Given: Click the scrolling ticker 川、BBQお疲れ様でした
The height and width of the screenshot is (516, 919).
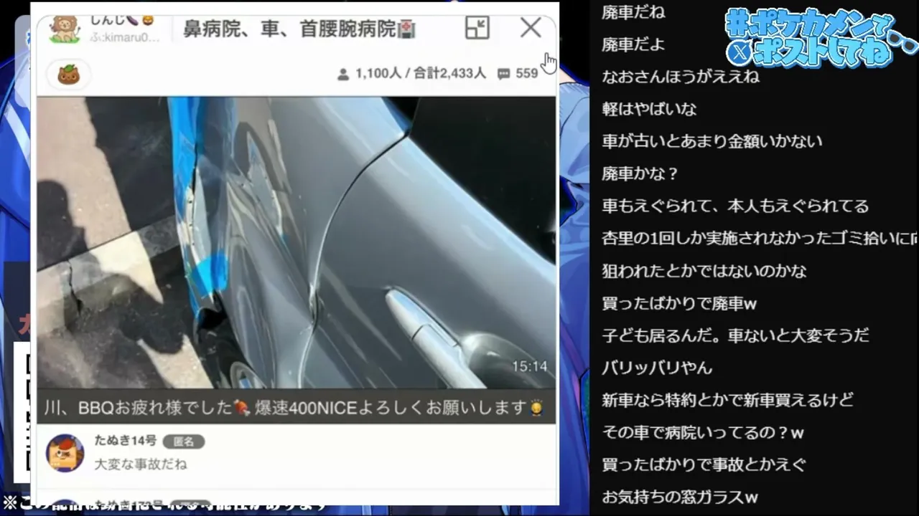Looking at the screenshot, I should (x=296, y=407).
